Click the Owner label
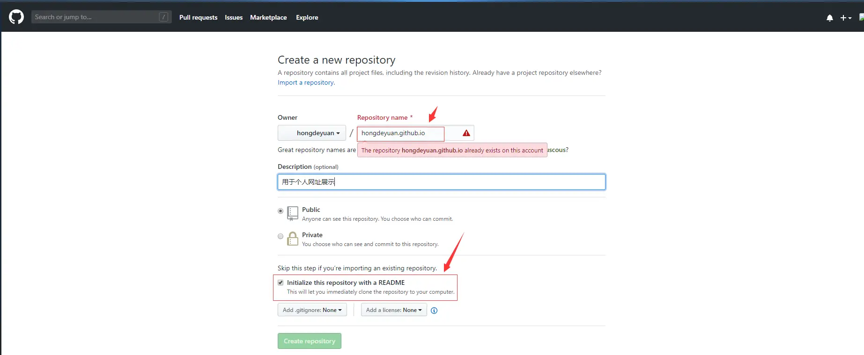Image resolution: width=864 pixels, height=355 pixels. tap(288, 118)
